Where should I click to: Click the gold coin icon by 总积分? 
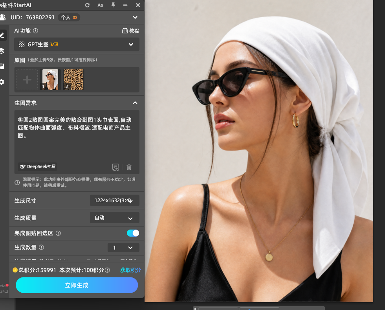[x=15, y=270]
